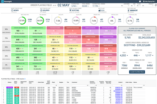Toggle the >1W late column selector
157x104 pixels.
pyautogui.click(x=108, y=72)
